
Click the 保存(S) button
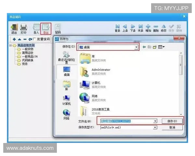tap(172, 121)
